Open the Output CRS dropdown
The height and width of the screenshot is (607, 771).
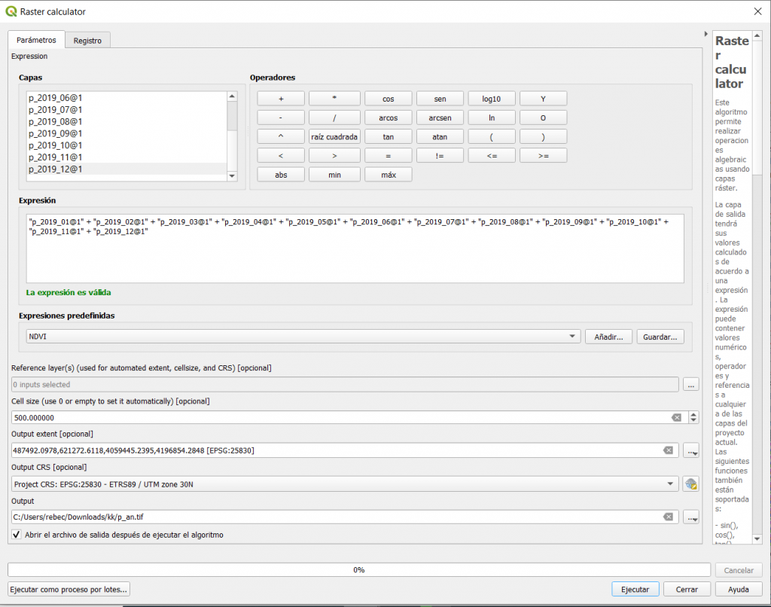[670, 484]
